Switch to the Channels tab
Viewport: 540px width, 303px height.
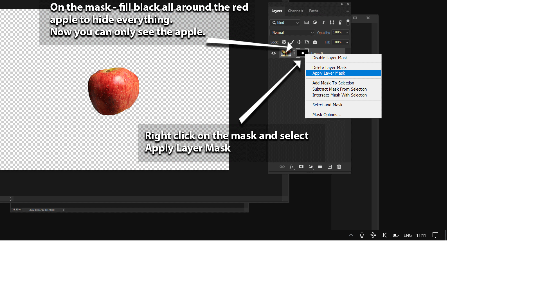click(295, 11)
